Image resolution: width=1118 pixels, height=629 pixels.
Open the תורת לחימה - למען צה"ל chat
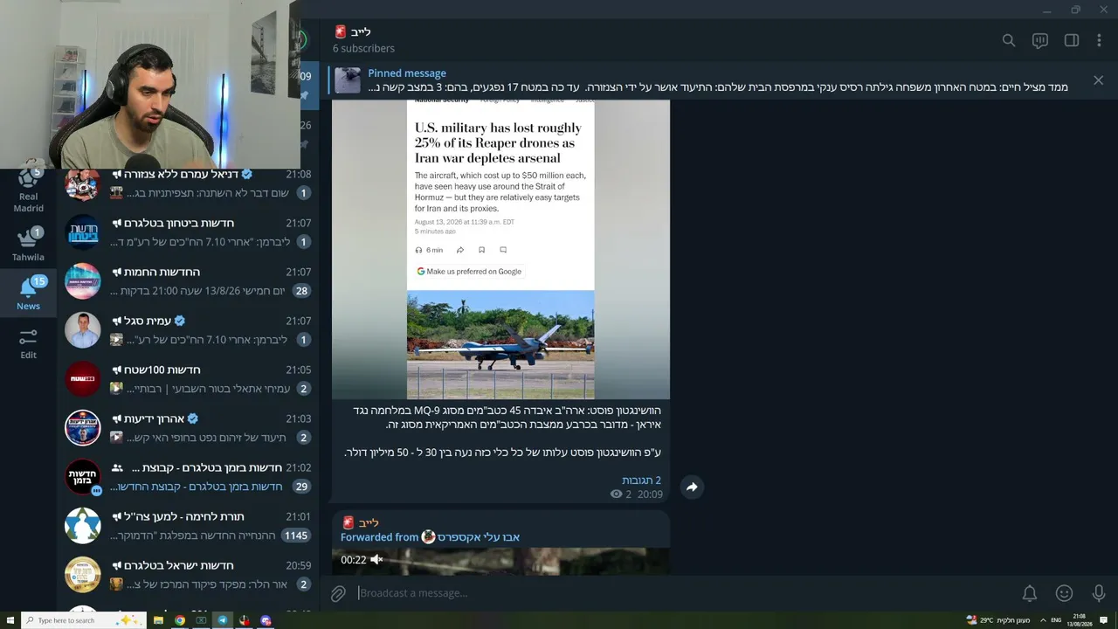(188, 526)
